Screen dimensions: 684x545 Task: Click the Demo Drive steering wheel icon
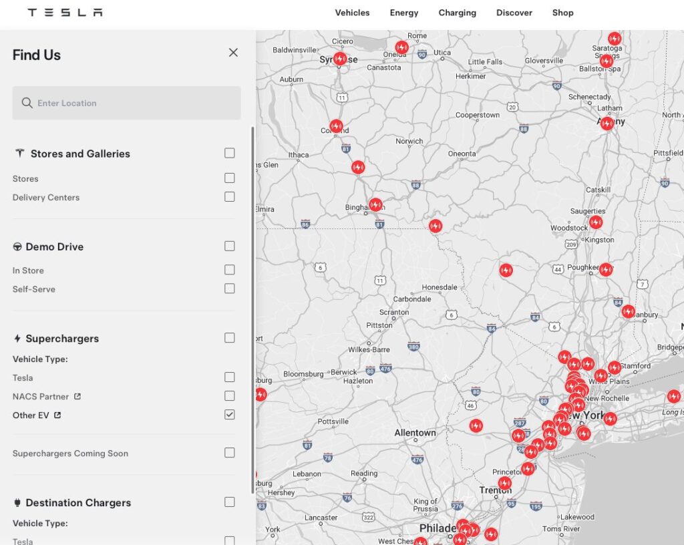coord(17,246)
